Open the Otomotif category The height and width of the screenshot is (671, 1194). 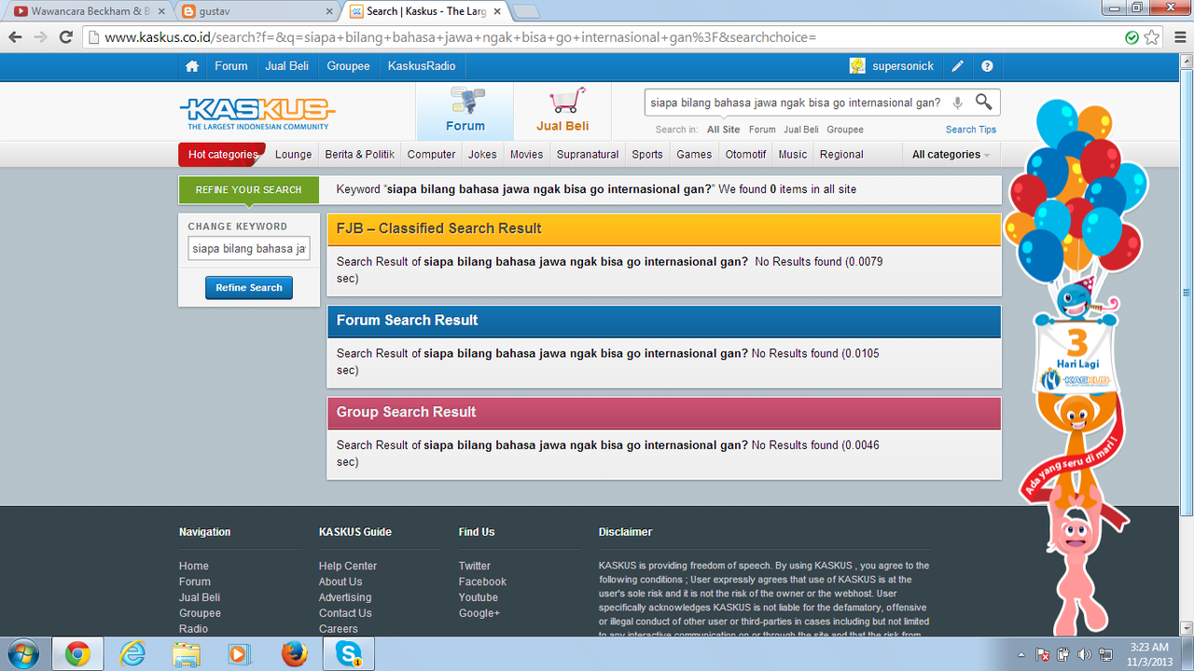[746, 155]
